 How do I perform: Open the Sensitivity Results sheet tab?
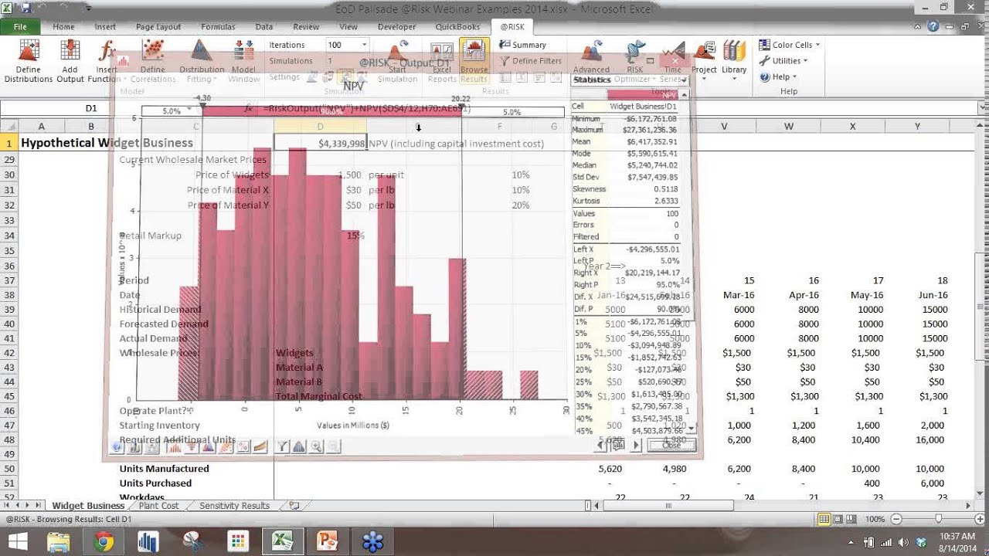point(234,506)
